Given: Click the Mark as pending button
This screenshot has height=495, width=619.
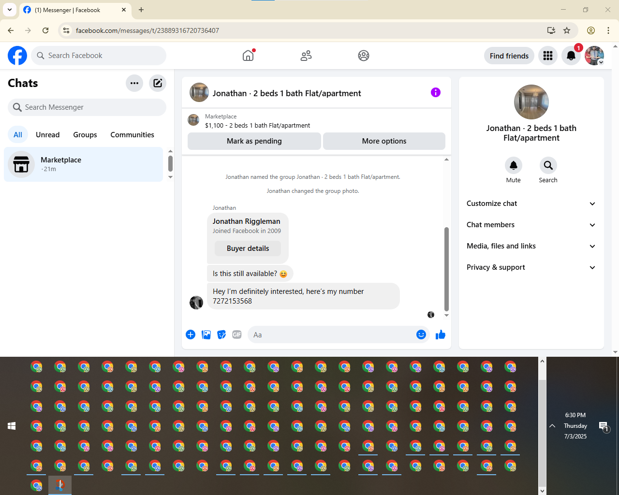Looking at the screenshot, I should point(254,141).
